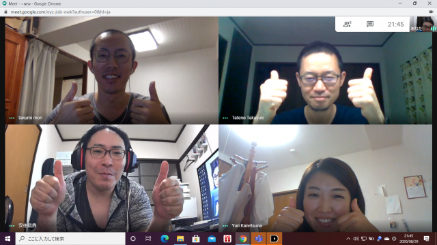Open the three-dot options on takumi mori tile

coord(12,118)
